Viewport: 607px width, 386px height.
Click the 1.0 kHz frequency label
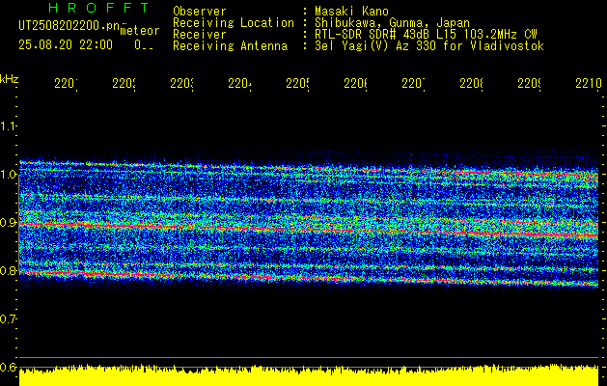click(8, 175)
